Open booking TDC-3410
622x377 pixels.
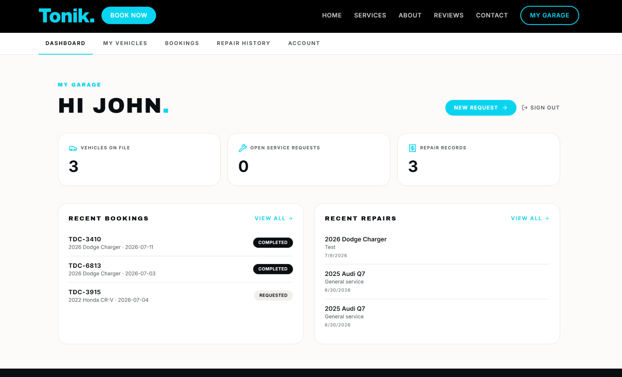click(180, 243)
